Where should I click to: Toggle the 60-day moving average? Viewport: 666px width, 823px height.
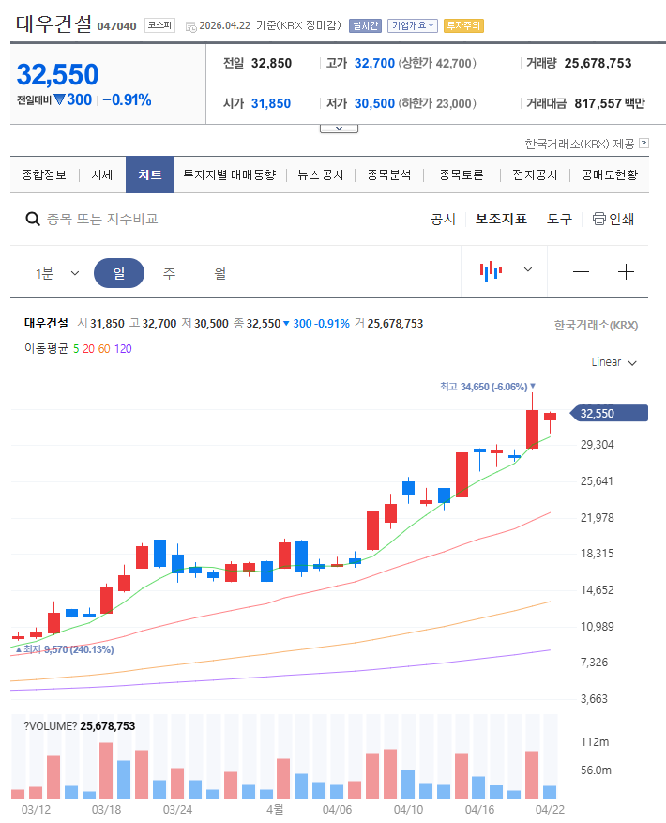104,349
